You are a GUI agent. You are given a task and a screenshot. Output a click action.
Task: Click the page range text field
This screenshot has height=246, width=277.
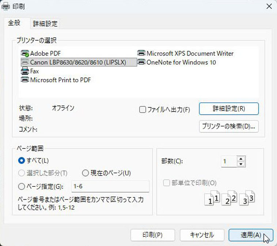coord(110,186)
